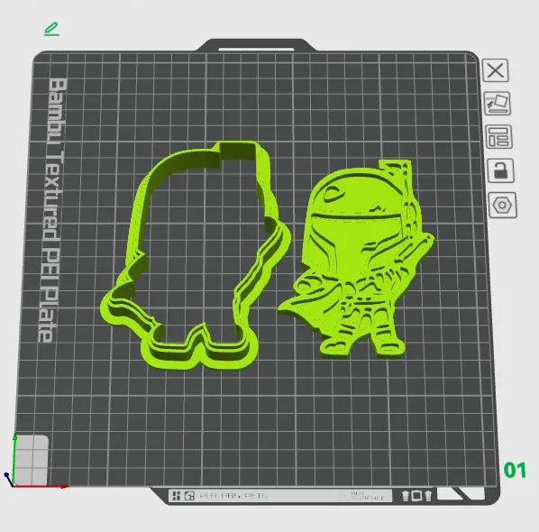Screen dimensions: 539x532
Task: Arrange objects on the plate
Action: coord(498,136)
